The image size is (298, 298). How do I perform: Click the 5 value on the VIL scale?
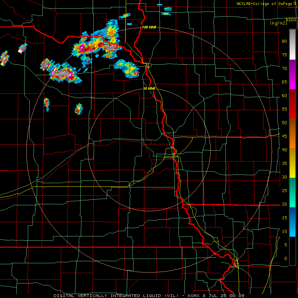coord(286,245)
